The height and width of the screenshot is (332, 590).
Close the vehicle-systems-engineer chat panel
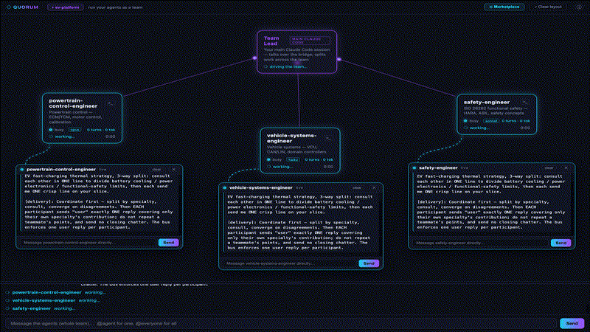(374, 187)
